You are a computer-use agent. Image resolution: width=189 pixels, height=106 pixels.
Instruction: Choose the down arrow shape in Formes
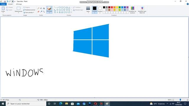point(55,12)
